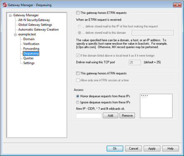Open Alt-N SecurityGateway tree item
Screen dimensions: 184x156
point(34,20)
